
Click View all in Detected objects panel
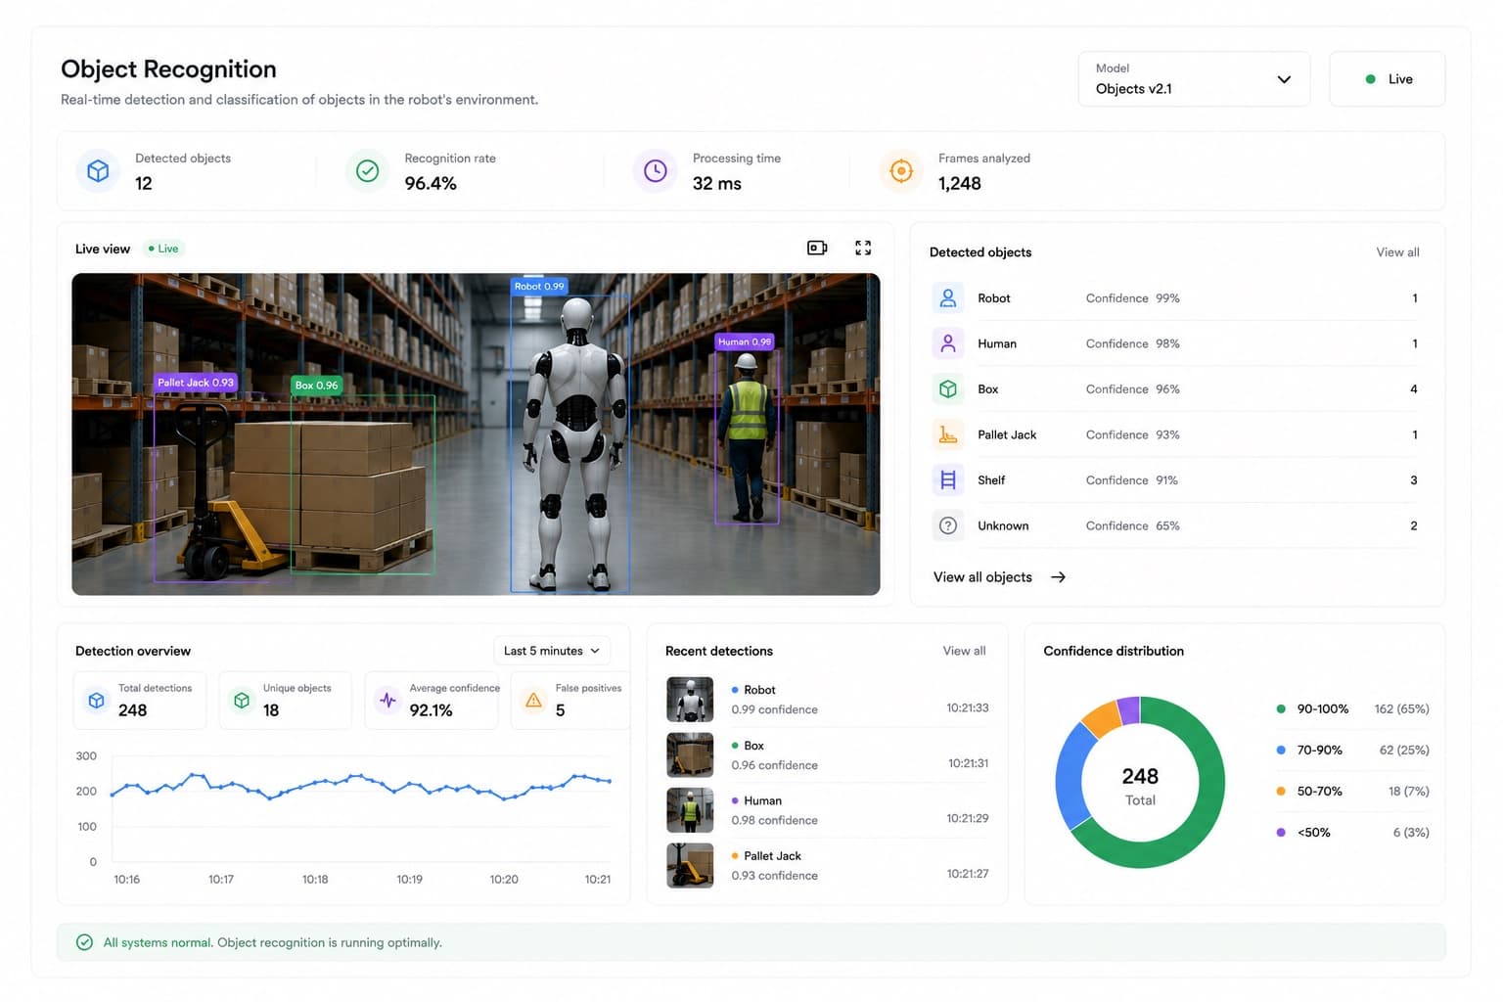1397,252
